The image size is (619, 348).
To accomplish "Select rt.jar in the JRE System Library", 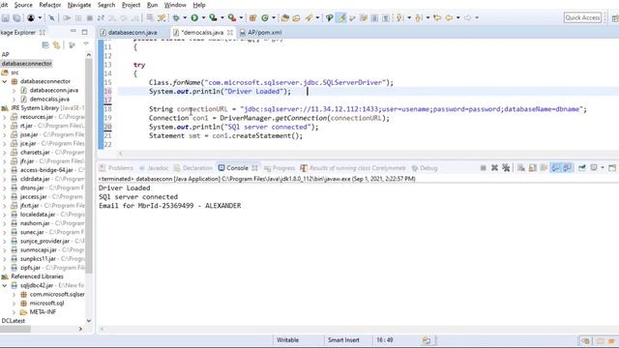I will pyautogui.click(x=26, y=126).
